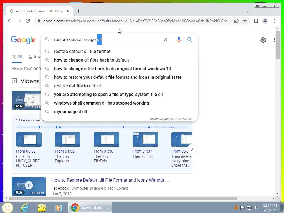Open Google quick settings gear
This screenshot has width=284, height=213.
tap(263, 40)
